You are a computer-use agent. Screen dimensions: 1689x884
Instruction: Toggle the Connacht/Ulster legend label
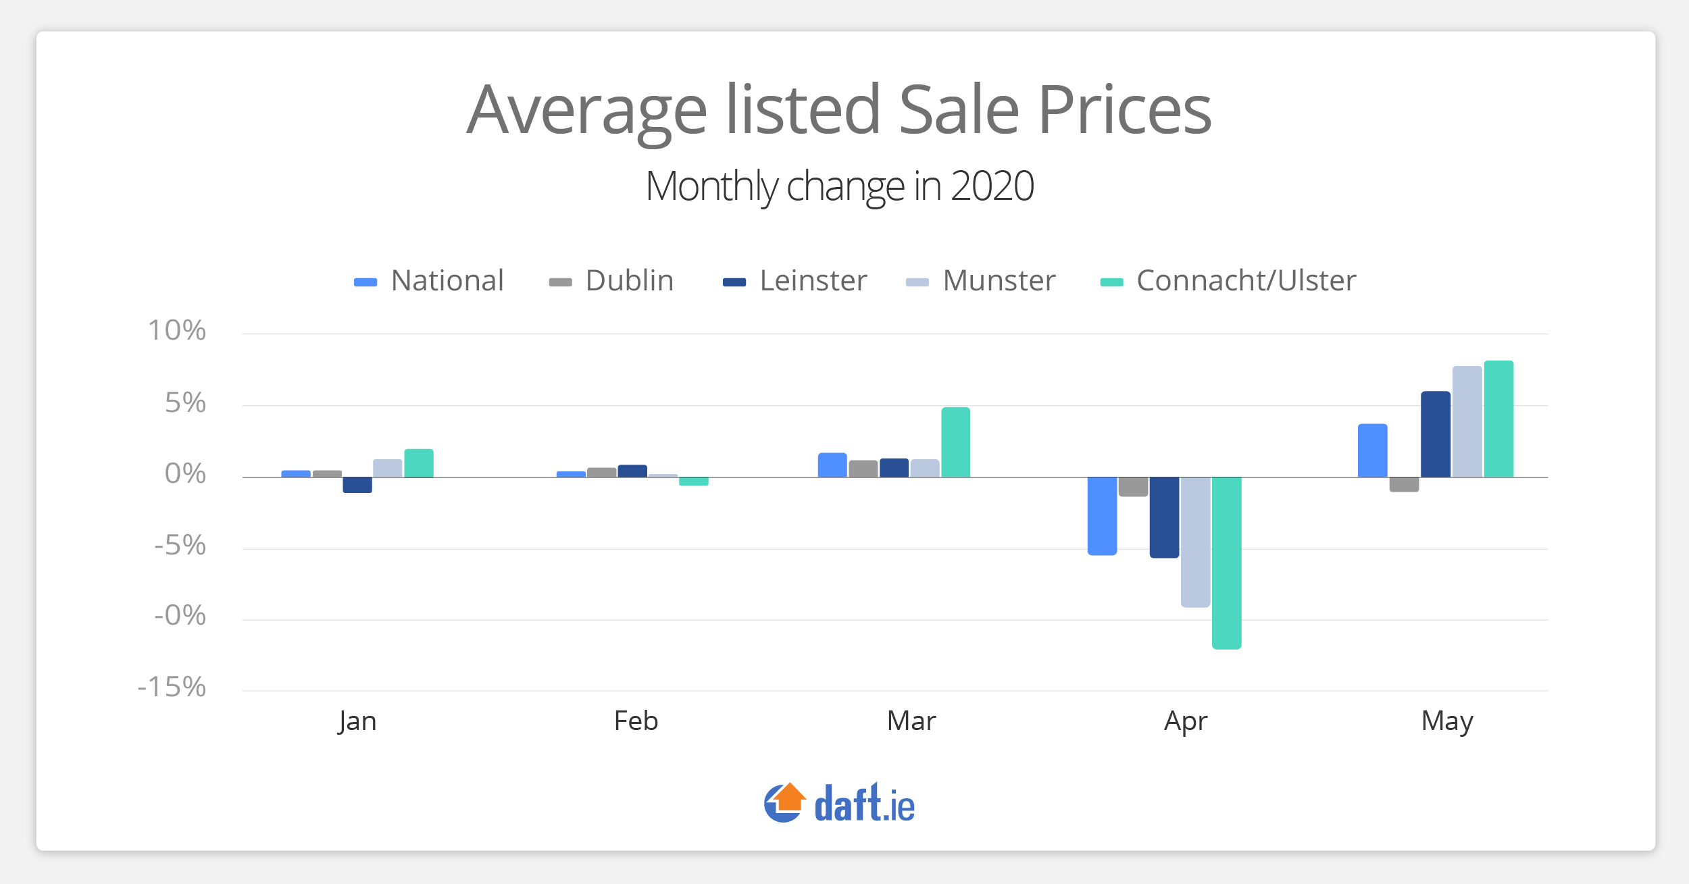1246,280
